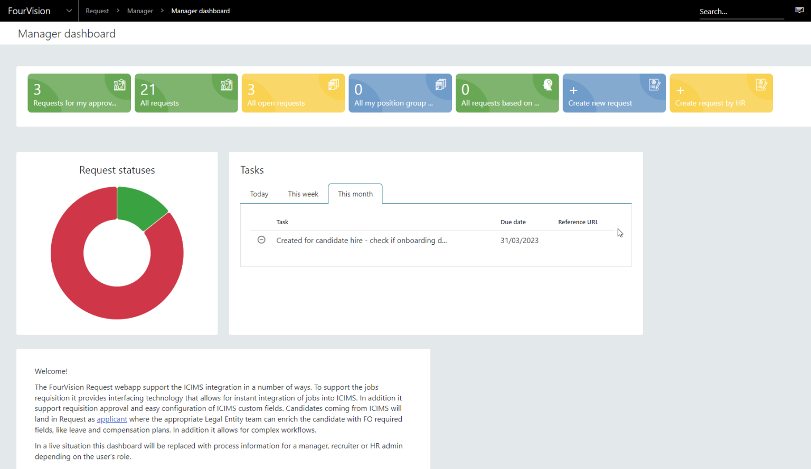Open the Manager breadcrumb dropdown
Image resolution: width=811 pixels, height=469 pixels.
[x=140, y=11]
